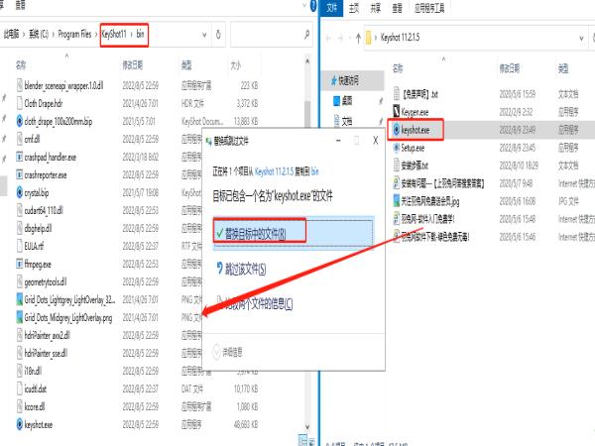Open help via the blue question mark icon
595x446 pixels.
point(313,5)
